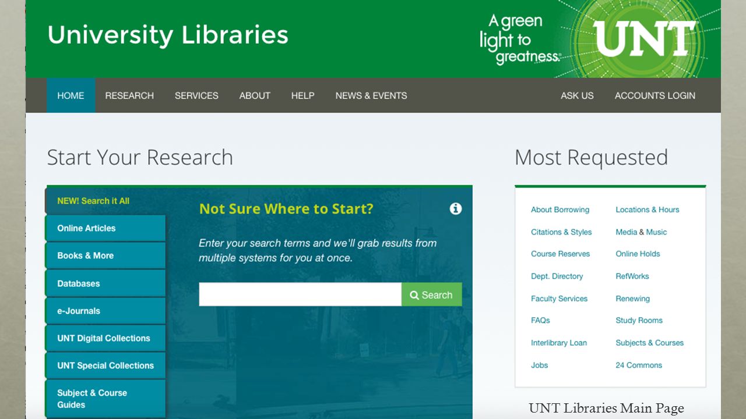Open the RefWorks link
Viewport: 746px width, 419px height.
pyautogui.click(x=632, y=276)
